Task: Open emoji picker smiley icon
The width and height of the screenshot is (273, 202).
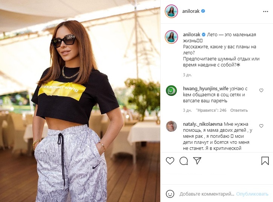Action: 170,194
